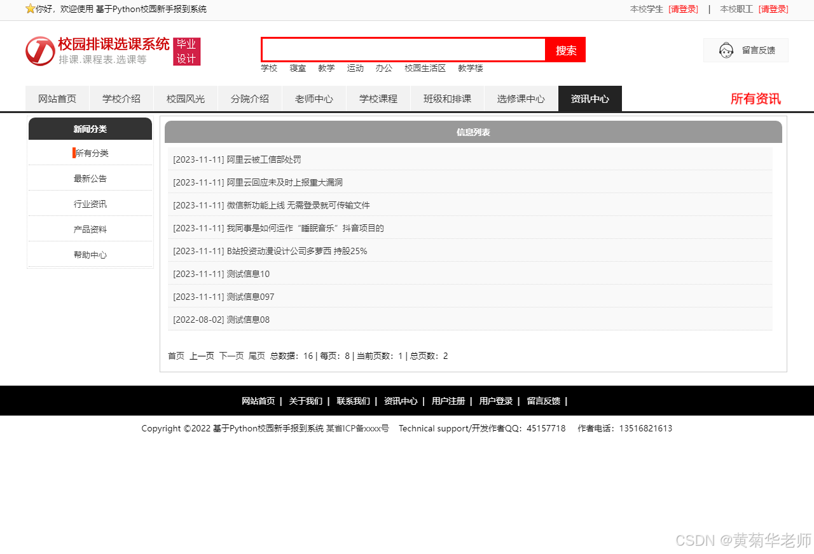Open the 微信新功能上线 news article
The image size is (814, 554).
click(298, 205)
